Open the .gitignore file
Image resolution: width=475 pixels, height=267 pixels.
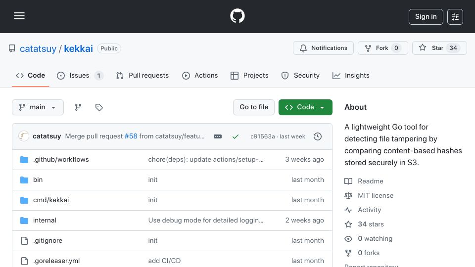pyautogui.click(x=47, y=241)
